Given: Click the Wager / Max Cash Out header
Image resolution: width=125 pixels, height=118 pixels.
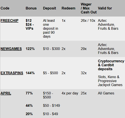Looking at the screenshot, I should (x=89, y=8).
